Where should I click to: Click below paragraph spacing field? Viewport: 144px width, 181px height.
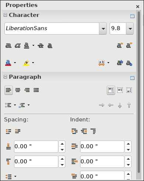click(x=36, y=162)
